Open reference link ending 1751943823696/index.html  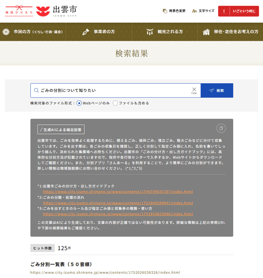[x=118, y=214]
